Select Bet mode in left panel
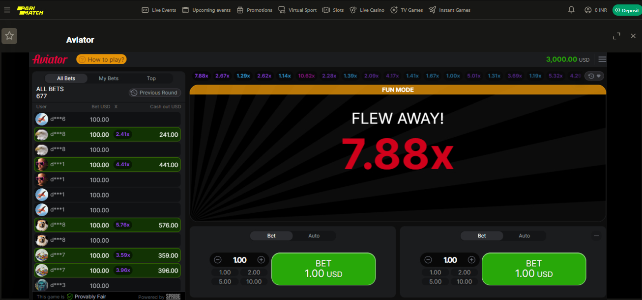642x300 pixels. [x=271, y=236]
